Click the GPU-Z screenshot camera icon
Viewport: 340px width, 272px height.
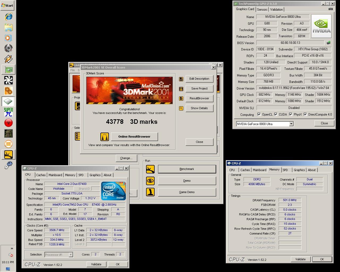330,9
